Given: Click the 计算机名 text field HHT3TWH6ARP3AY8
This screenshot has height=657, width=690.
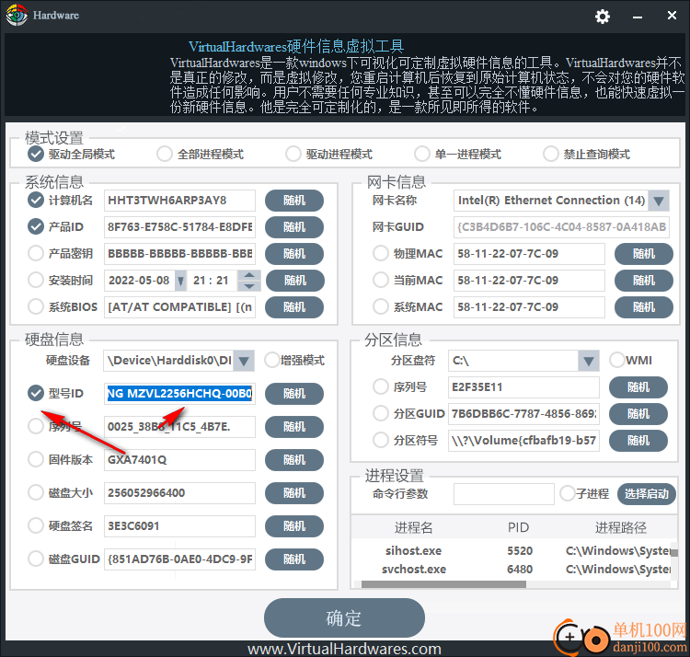Looking at the screenshot, I should [179, 201].
